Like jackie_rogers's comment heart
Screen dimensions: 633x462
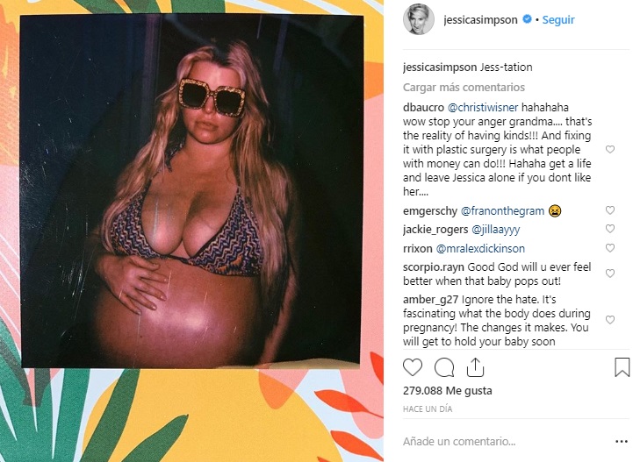coord(610,229)
